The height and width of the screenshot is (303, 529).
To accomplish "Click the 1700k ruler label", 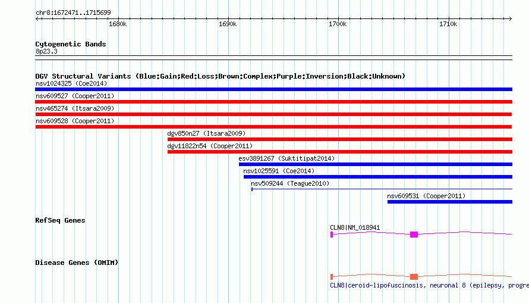I will pyautogui.click(x=338, y=24).
